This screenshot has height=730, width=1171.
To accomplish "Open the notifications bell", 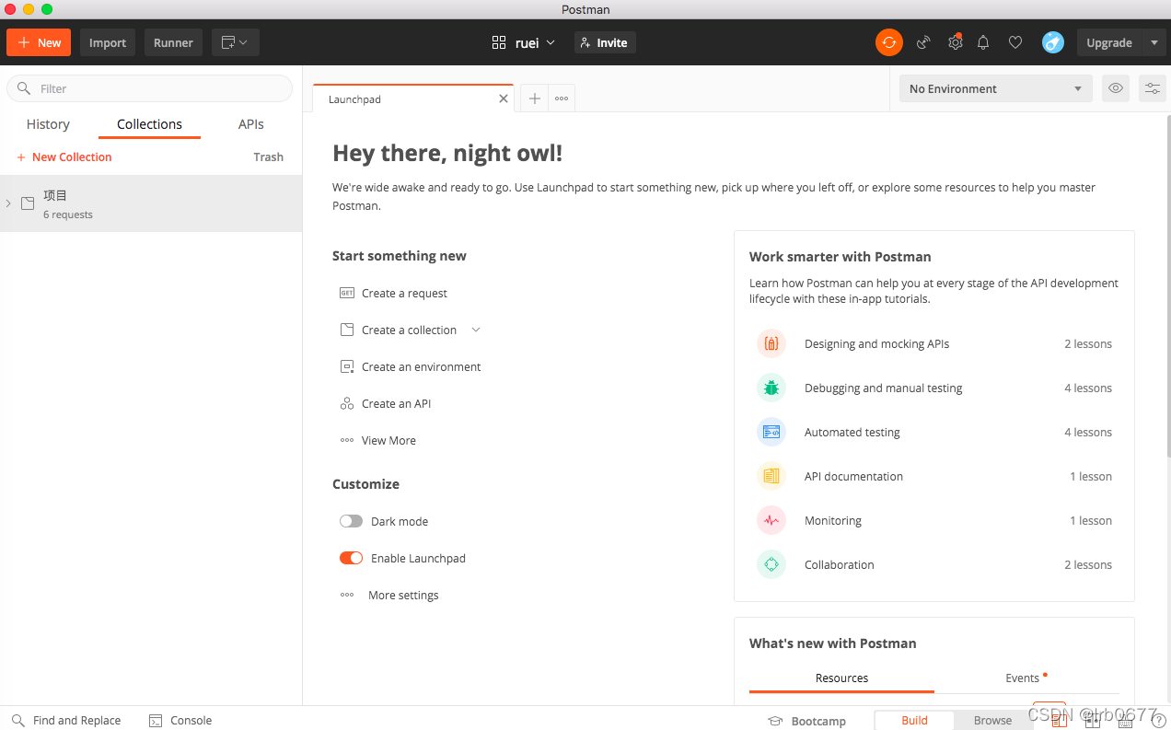I will tap(983, 42).
